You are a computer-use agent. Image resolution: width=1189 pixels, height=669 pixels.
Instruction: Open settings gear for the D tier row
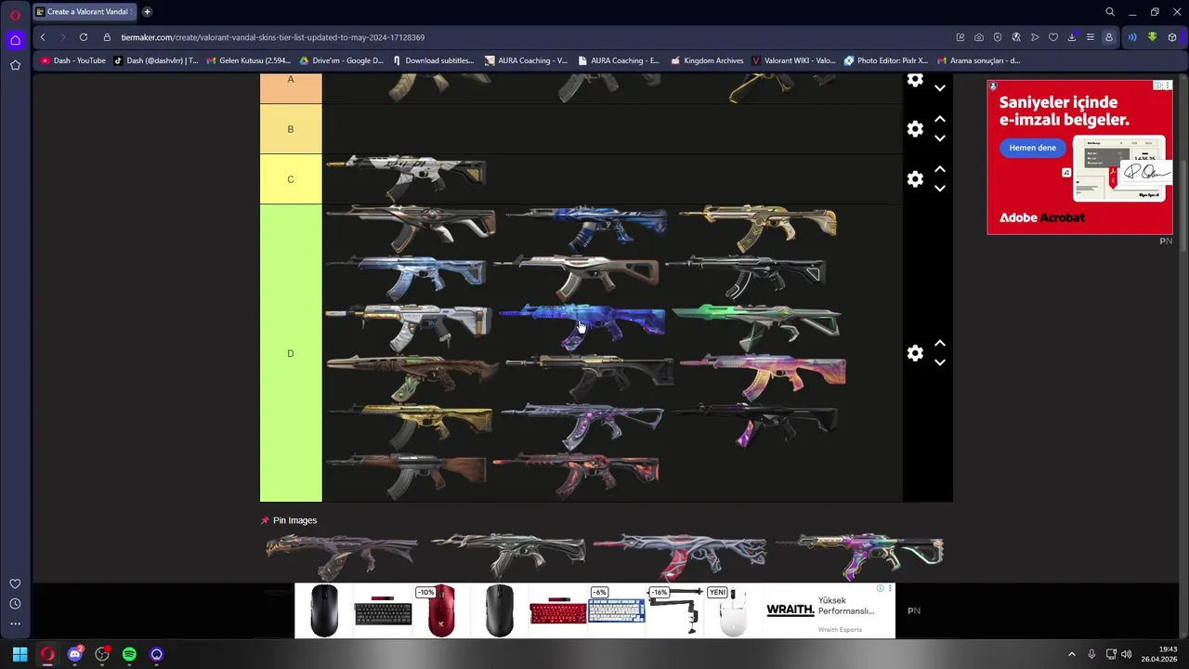coord(915,353)
